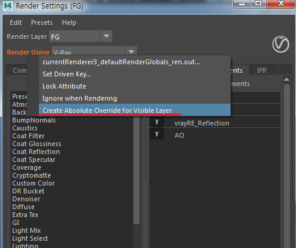Screen dimensions: 296x248
Task: Select Coat Filter render element
Action: pos(29,136)
